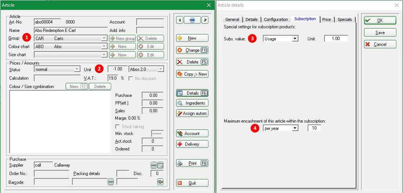The height and width of the screenshot is (193, 403).
Task: Click the Unit field showing -1.00
Action: (x=117, y=69)
